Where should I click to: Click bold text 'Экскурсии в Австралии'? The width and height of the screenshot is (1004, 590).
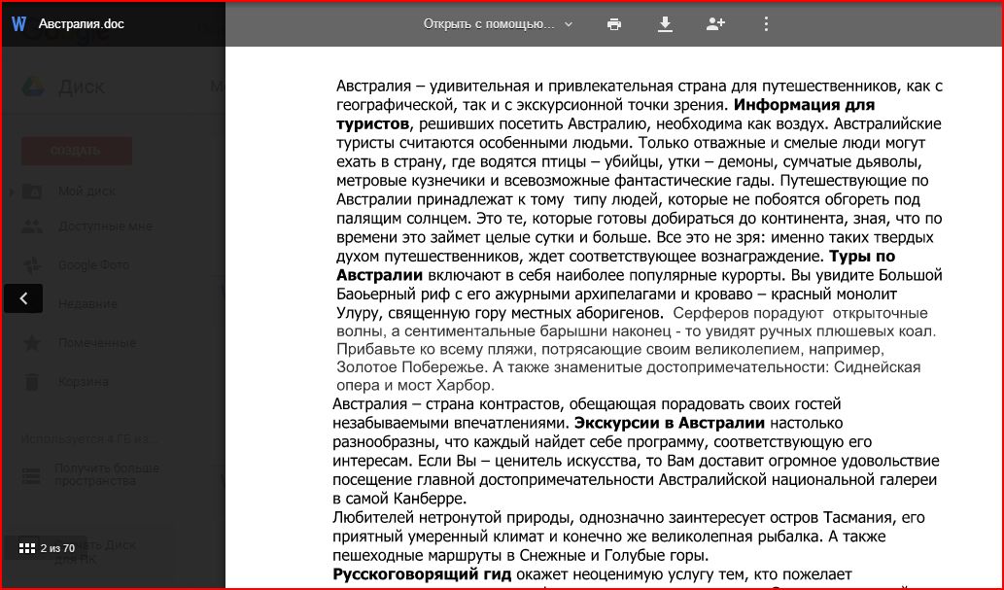pos(669,423)
